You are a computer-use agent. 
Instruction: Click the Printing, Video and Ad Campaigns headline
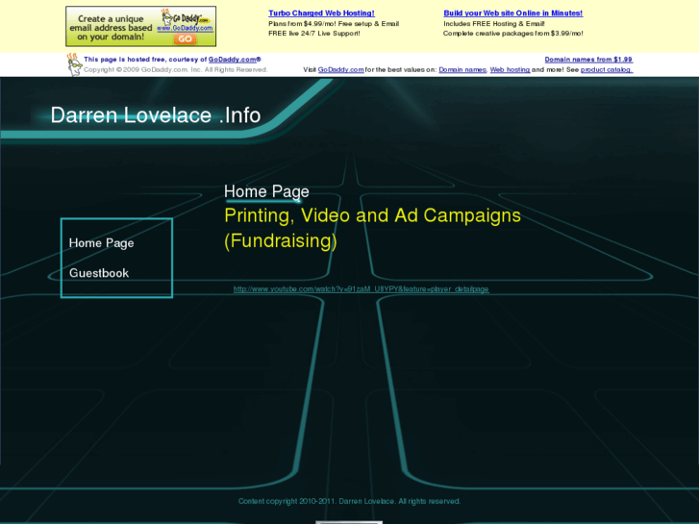372,228
